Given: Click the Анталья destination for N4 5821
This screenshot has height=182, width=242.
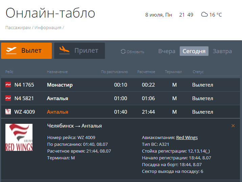Looking at the screenshot, I should 58,98.
